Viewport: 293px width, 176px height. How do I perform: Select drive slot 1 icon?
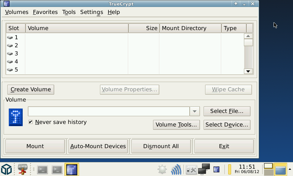[10, 37]
